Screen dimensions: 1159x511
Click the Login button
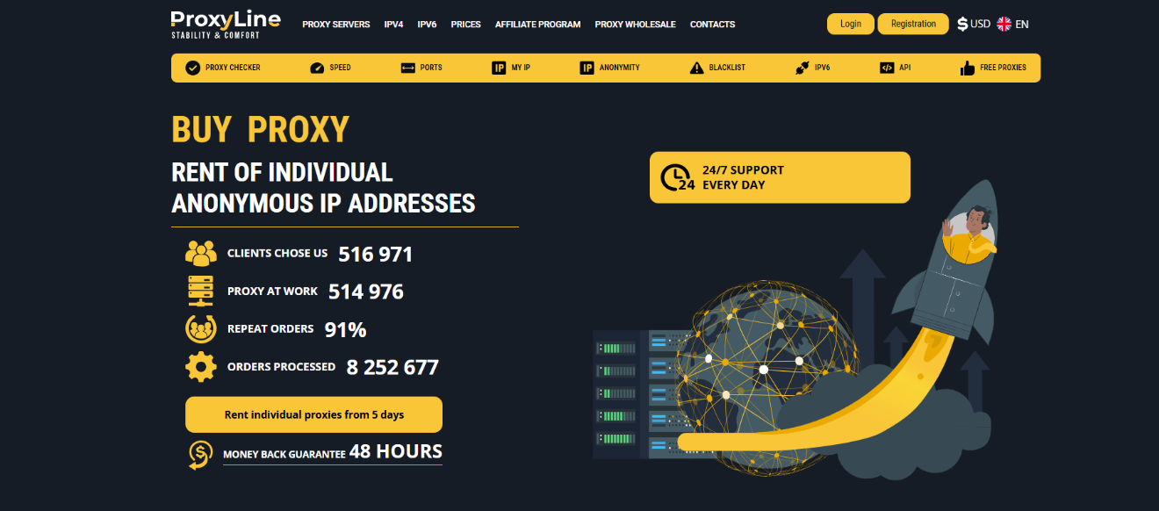(x=851, y=24)
